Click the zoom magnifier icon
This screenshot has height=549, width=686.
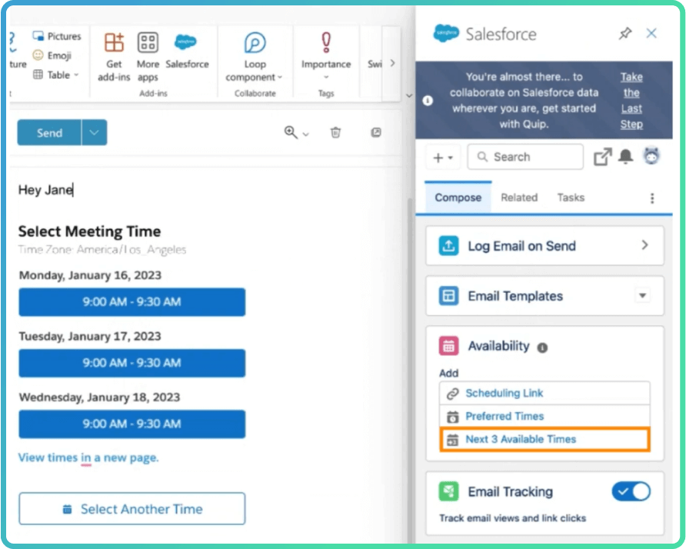[x=291, y=132]
